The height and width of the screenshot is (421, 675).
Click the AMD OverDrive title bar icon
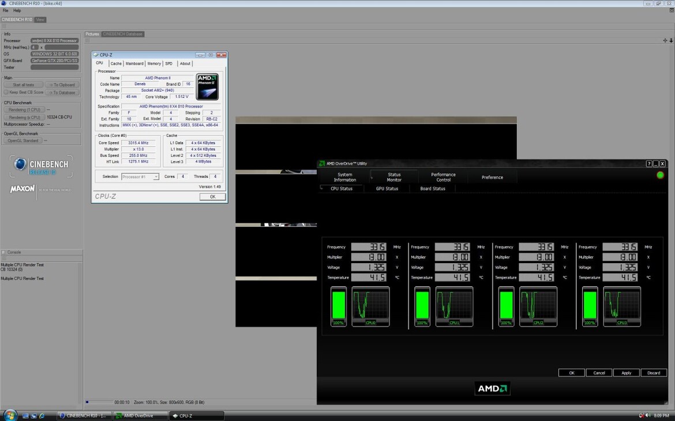[321, 164]
